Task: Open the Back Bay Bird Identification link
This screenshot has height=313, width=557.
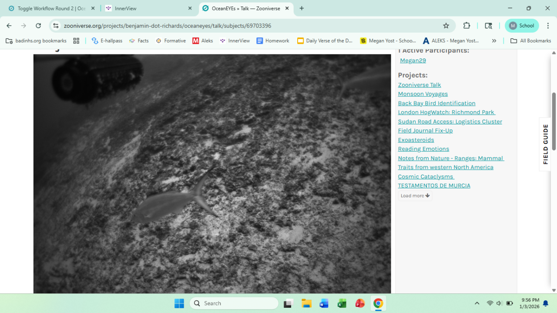Action: click(436, 103)
